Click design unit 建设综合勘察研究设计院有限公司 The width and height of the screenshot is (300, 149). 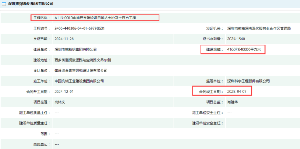point(81,70)
